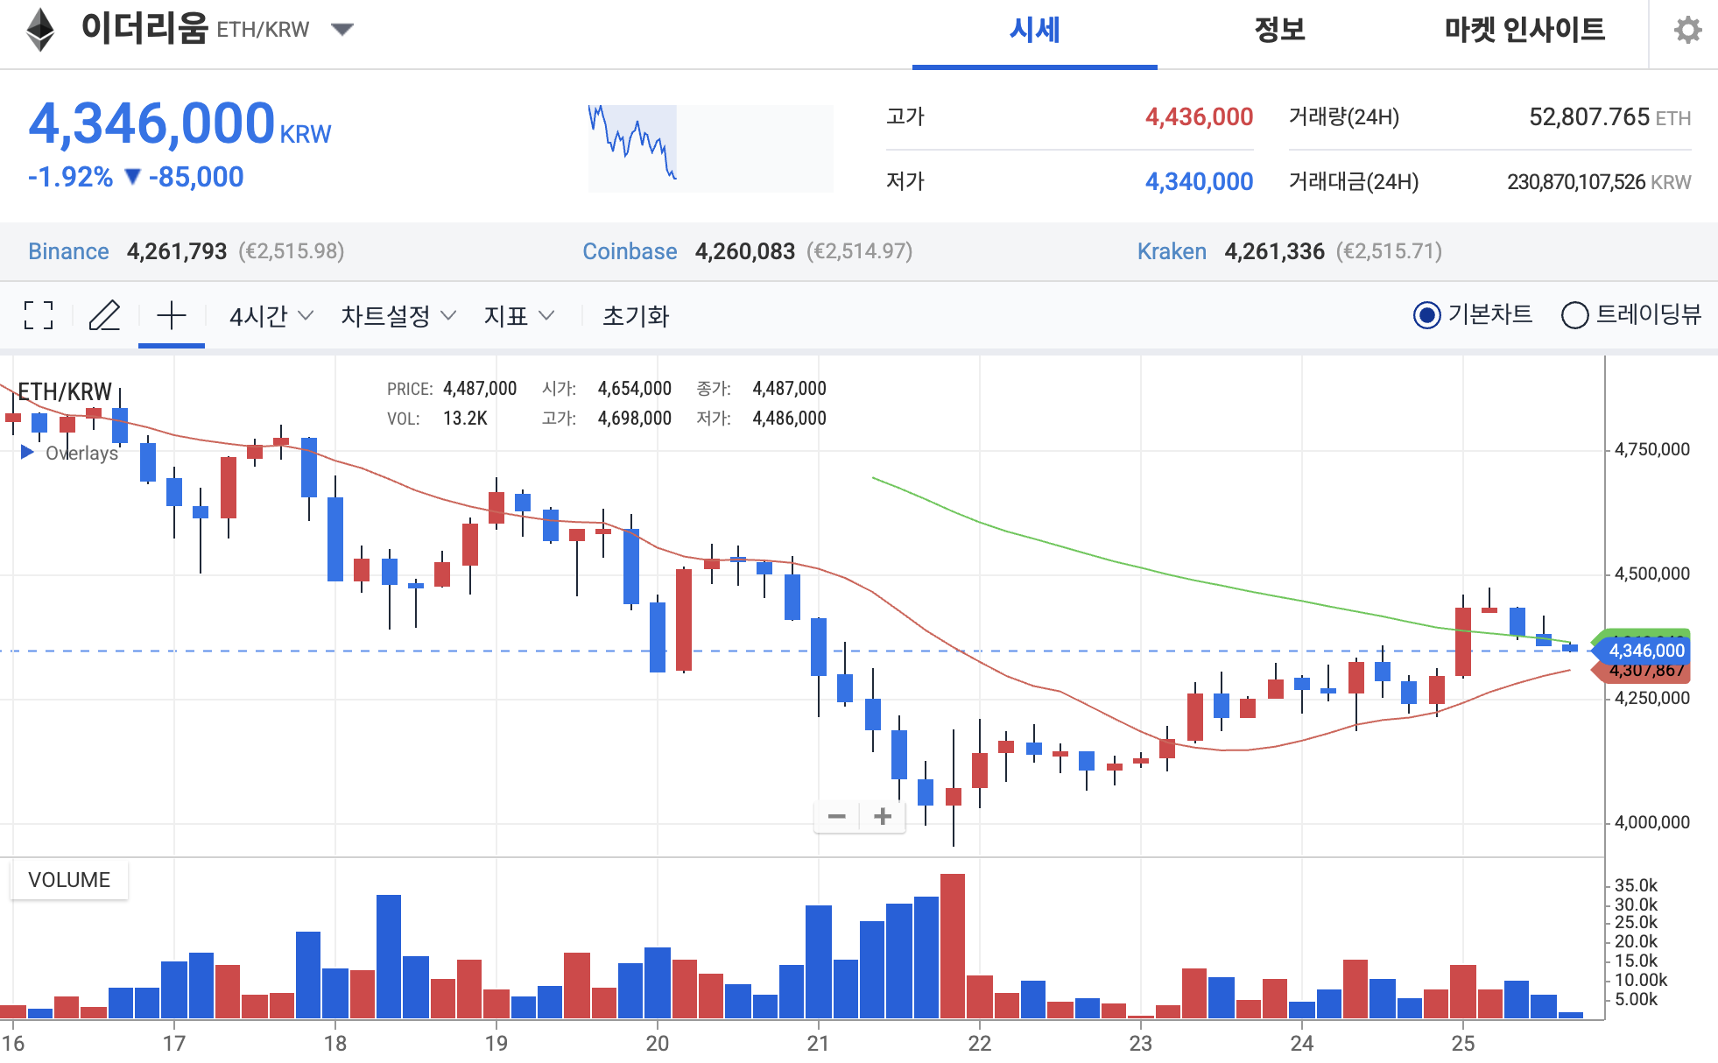
Task: Open the Coinbase price link
Action: 630,251
